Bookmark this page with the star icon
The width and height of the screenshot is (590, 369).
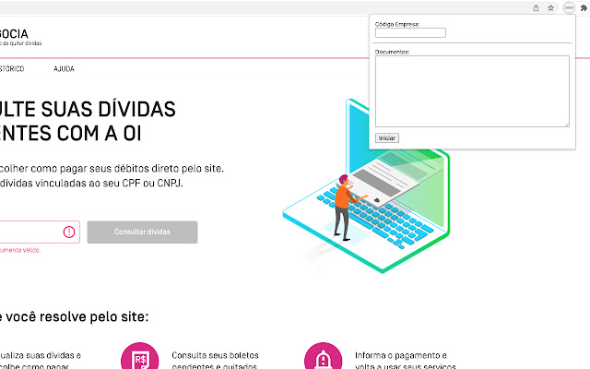(551, 8)
